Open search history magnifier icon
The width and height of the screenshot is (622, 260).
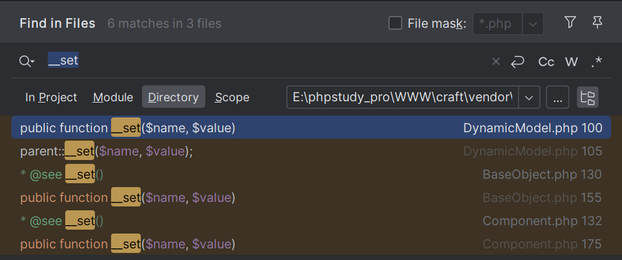click(x=27, y=61)
